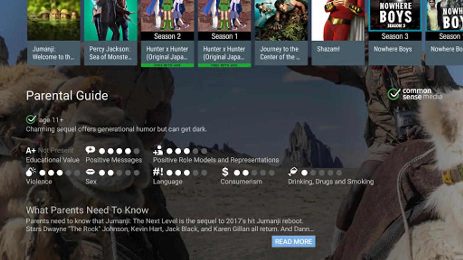This screenshot has height=260, width=463.
Task: Click the Positive Role Models person icon
Action: tap(158, 150)
